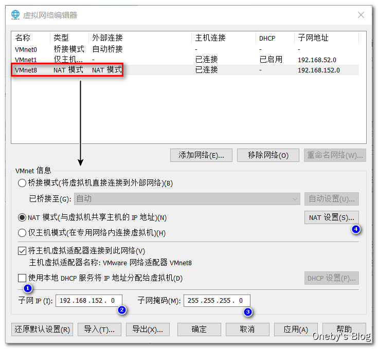Click the 子网掩码 input field
Screen dimensions: 378x349
(x=217, y=301)
